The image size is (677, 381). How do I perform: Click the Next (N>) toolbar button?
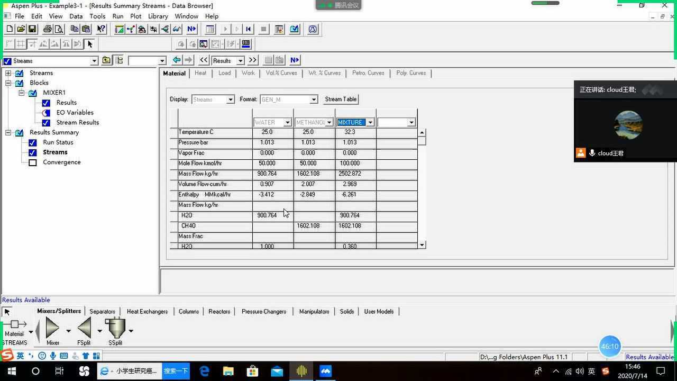point(191,29)
